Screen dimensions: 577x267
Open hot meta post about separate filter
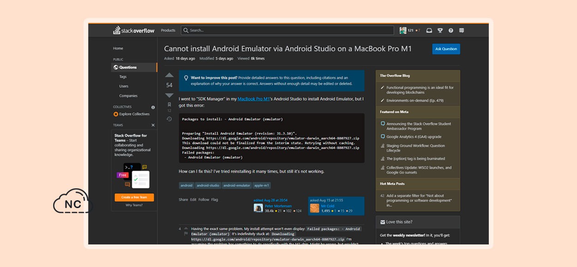coord(419,200)
